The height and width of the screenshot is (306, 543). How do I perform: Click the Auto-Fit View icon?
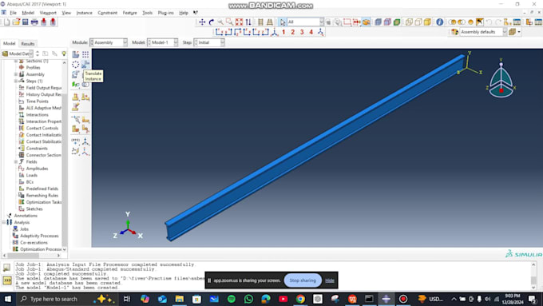pos(239,22)
